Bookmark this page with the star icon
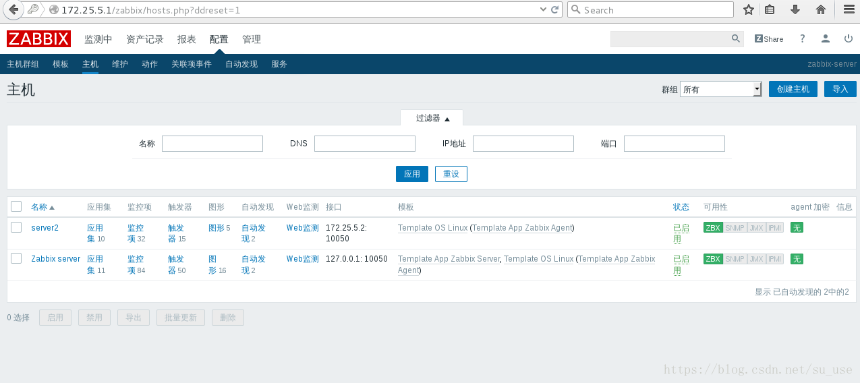The image size is (860, 383). (x=748, y=9)
